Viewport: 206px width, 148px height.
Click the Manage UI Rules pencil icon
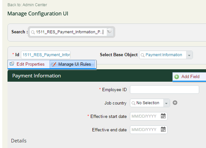tap(54, 64)
